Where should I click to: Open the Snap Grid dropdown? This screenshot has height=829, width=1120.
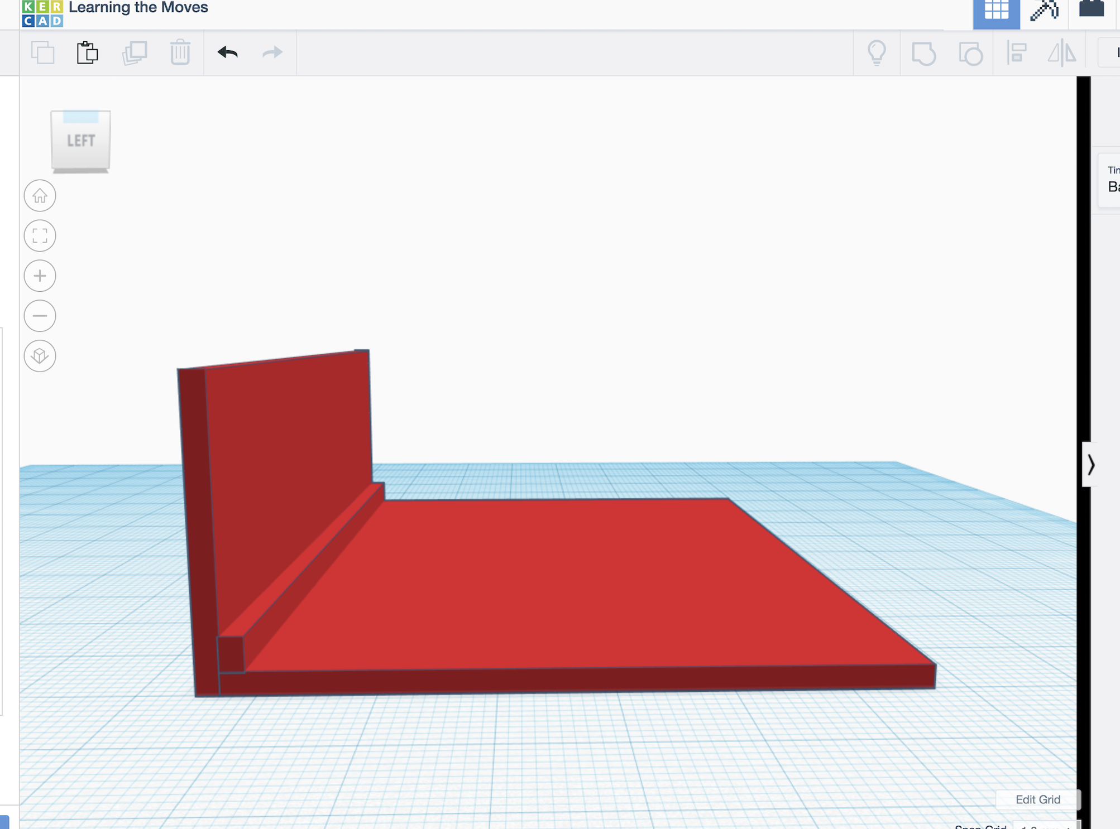(x=1046, y=826)
